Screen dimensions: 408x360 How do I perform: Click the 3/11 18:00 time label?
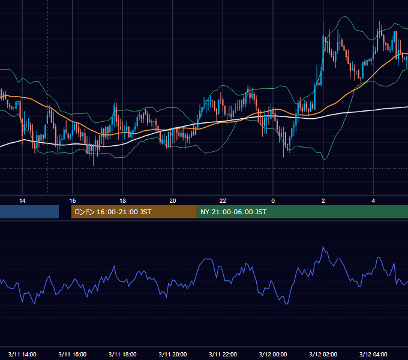click(122, 354)
